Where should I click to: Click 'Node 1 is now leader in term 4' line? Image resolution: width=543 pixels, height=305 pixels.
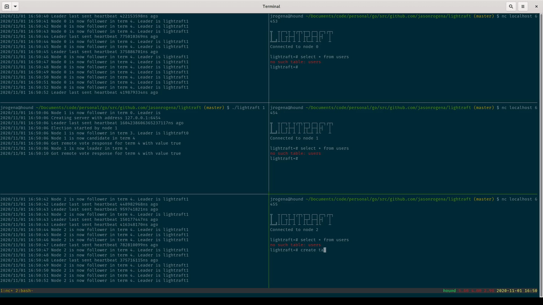point(64,149)
